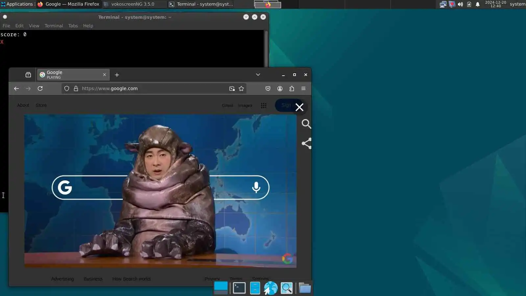Open the Gmail link
The image size is (526, 296).
[x=227, y=106]
